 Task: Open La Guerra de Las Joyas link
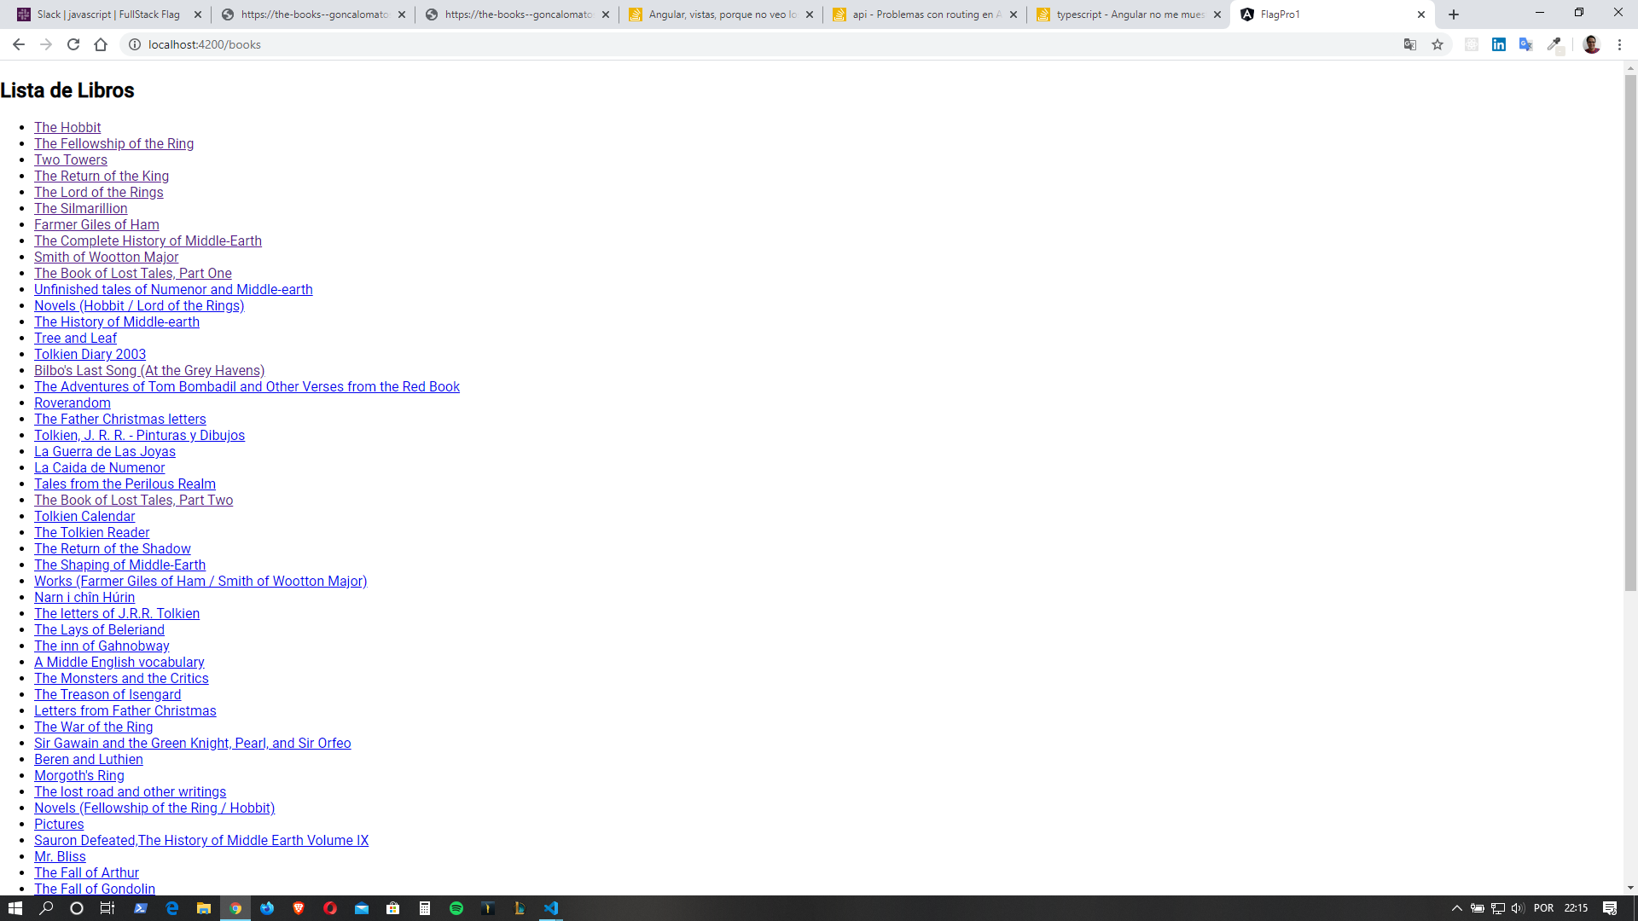tap(105, 452)
